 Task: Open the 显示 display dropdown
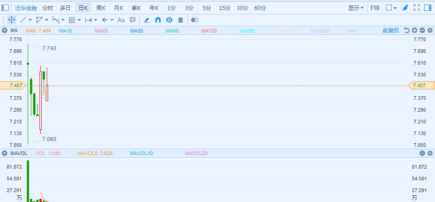pos(356,8)
